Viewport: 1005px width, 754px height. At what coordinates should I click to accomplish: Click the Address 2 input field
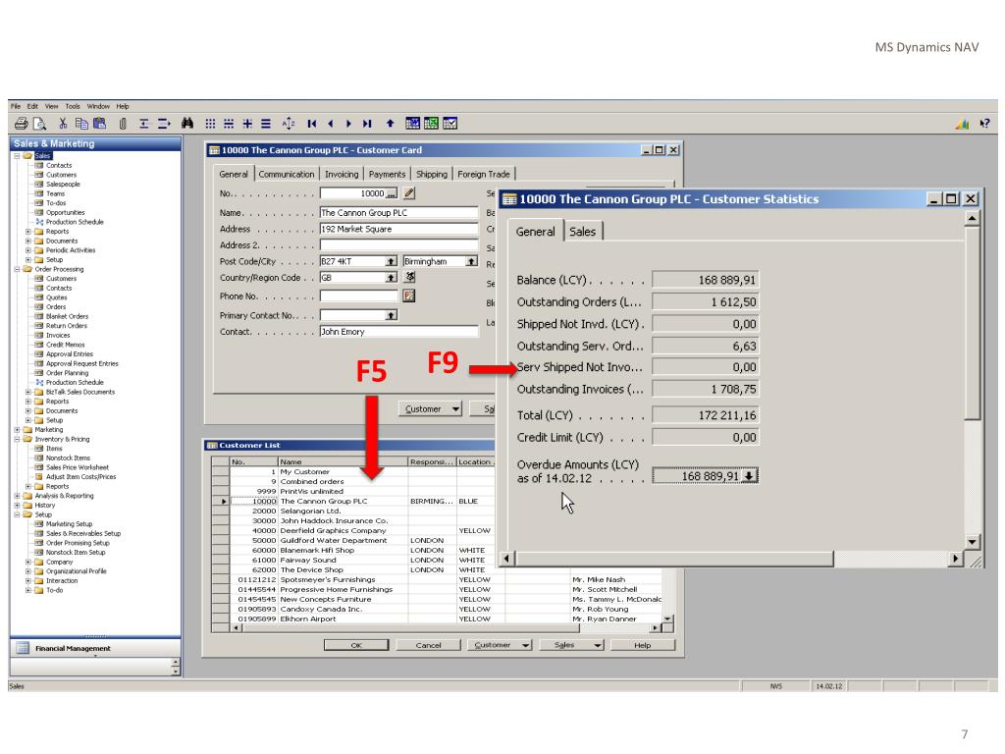[398, 244]
